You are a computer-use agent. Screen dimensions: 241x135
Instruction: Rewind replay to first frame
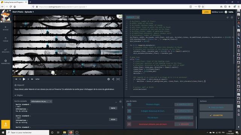16,79
